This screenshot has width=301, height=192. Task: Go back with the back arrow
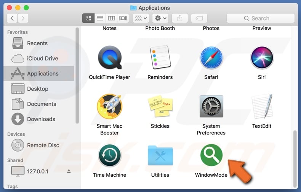click(12, 18)
